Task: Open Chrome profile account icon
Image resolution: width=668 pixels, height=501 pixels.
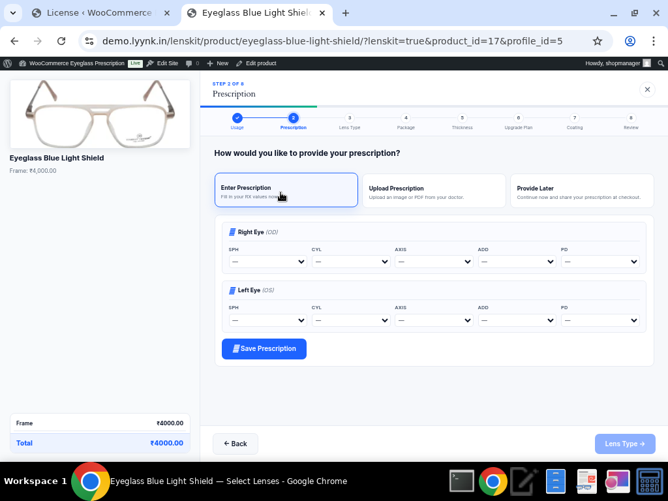Action: click(x=630, y=41)
